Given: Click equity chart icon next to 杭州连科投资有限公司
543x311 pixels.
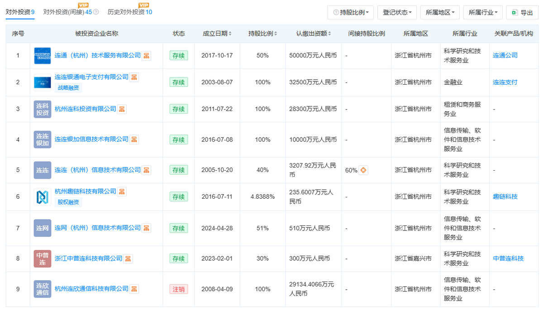Looking at the screenshot, I should coord(122,109).
